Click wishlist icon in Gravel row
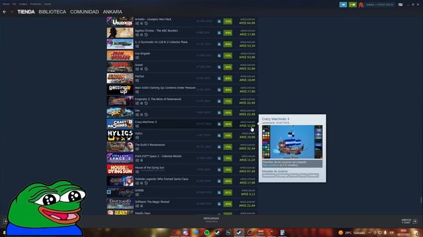423x237 pixels. [x=219, y=67]
